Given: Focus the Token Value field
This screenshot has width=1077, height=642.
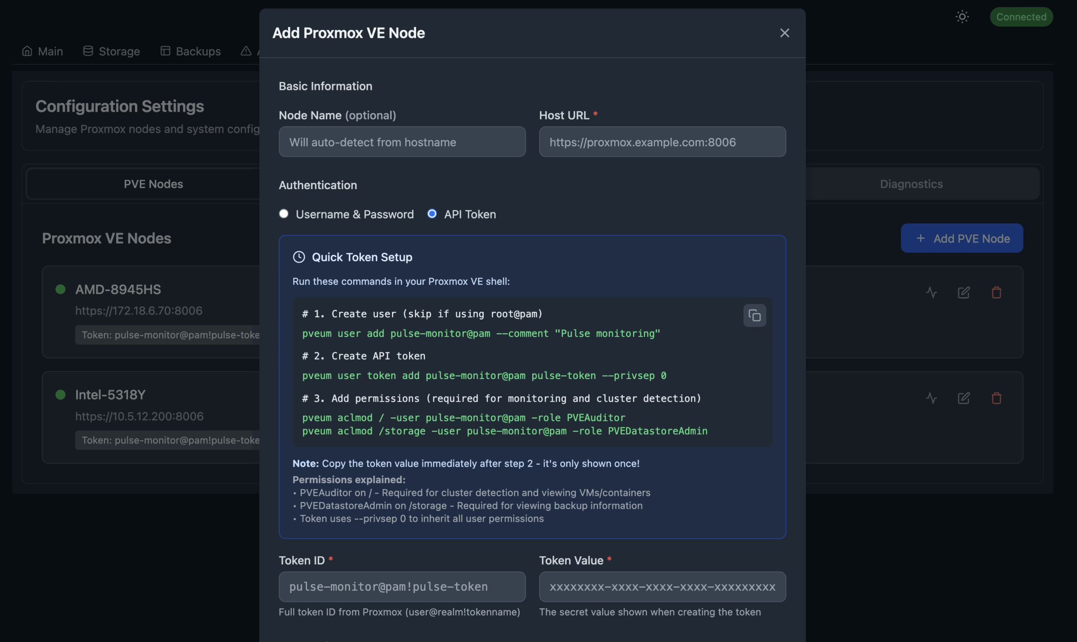Looking at the screenshot, I should (x=662, y=587).
